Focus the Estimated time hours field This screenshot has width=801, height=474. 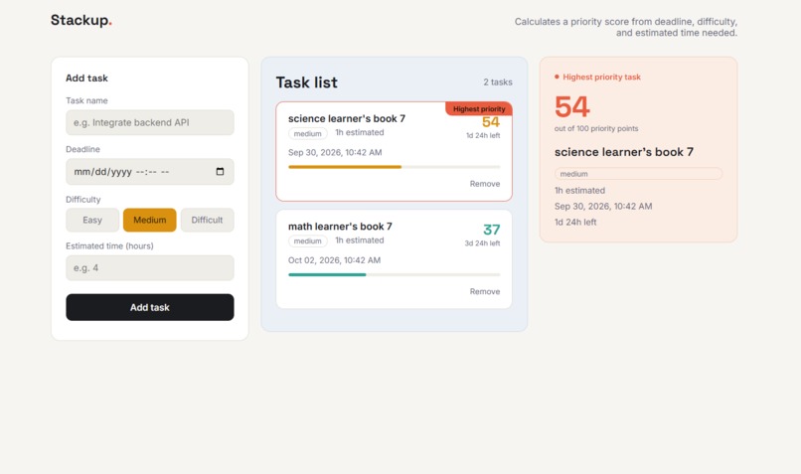[x=150, y=268]
